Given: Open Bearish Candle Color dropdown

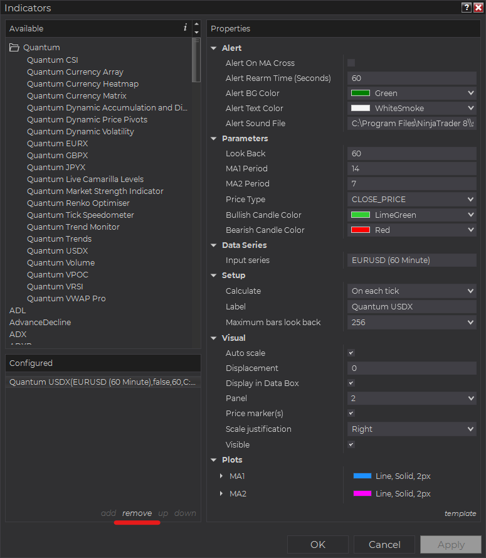Looking at the screenshot, I should pos(412,230).
